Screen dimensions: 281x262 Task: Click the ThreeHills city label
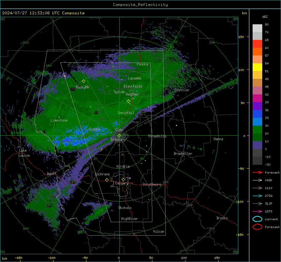(x=157, y=136)
